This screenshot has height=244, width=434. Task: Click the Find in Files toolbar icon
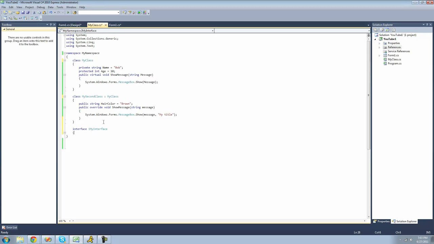click(75, 13)
